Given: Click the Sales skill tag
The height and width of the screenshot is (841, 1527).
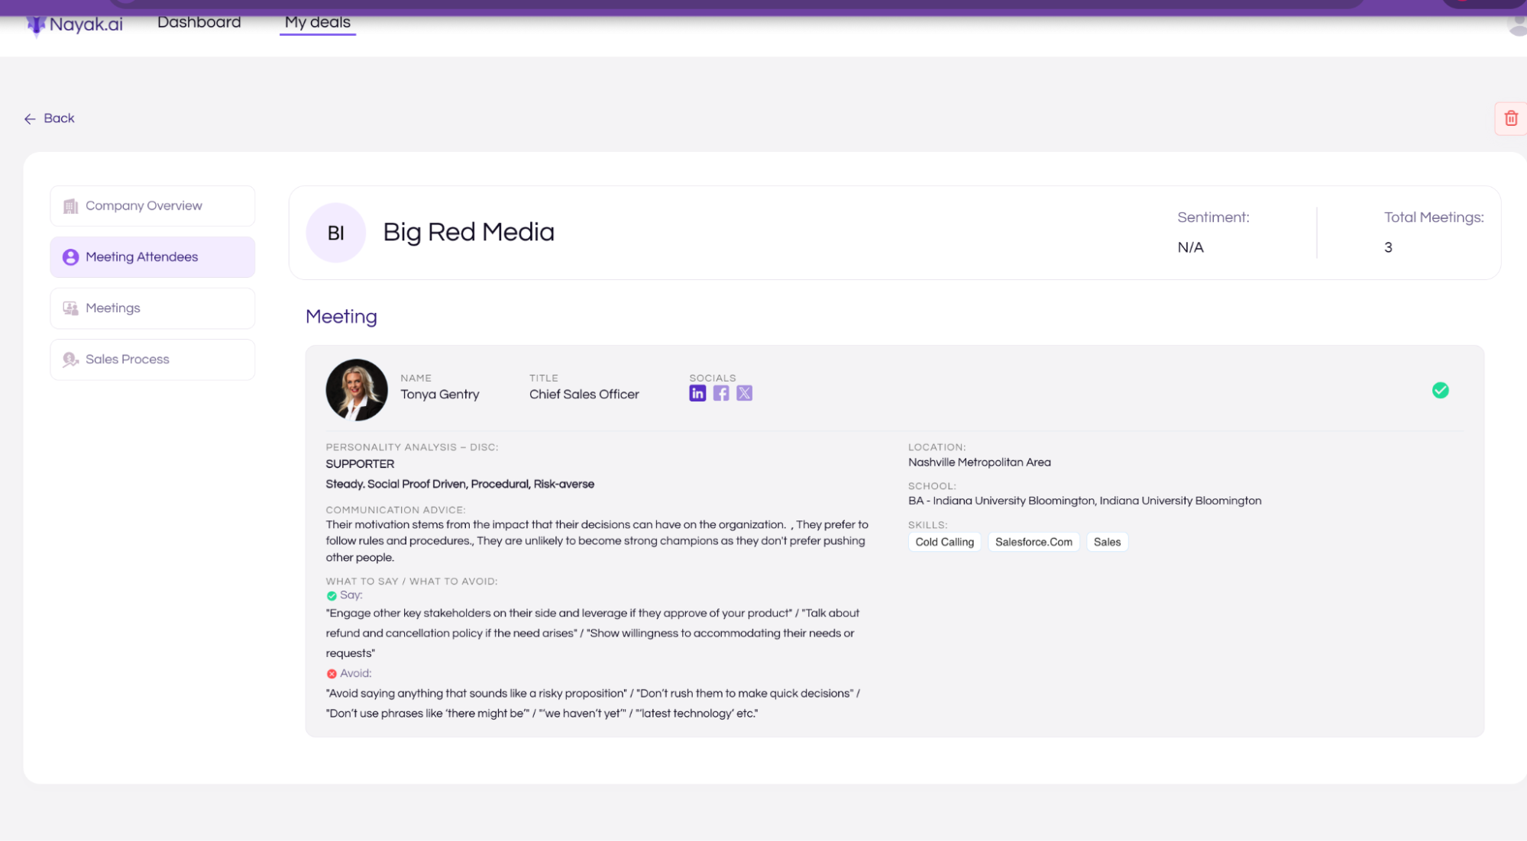Looking at the screenshot, I should [x=1106, y=542].
